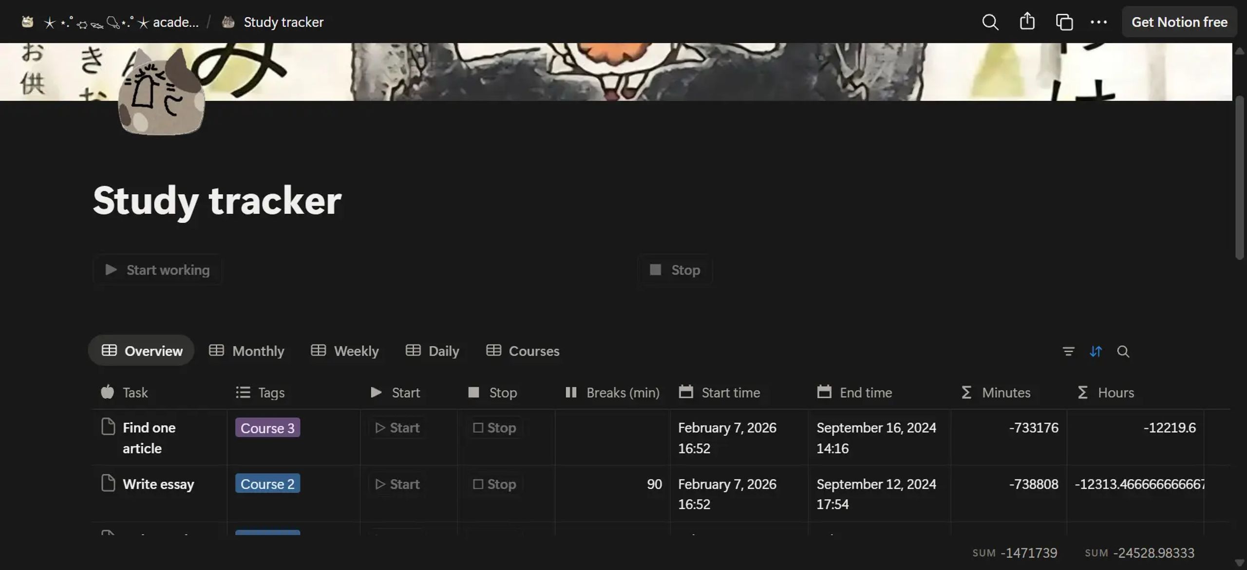
Task: Click Stop in the Write essay row
Action: coord(494,484)
